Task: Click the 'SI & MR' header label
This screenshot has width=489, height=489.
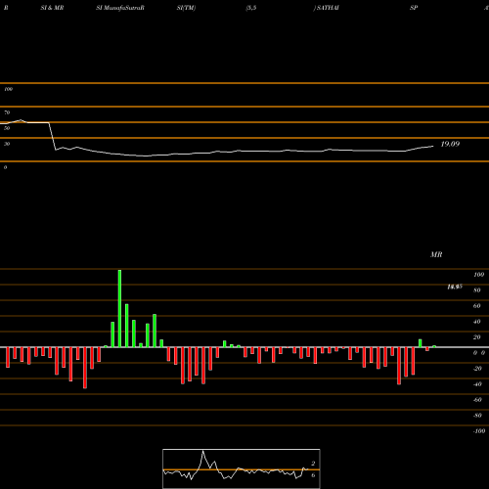Action: point(52,8)
